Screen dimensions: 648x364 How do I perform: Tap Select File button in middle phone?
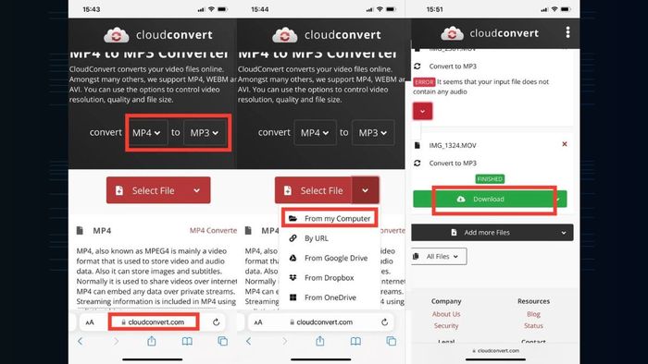(314, 190)
